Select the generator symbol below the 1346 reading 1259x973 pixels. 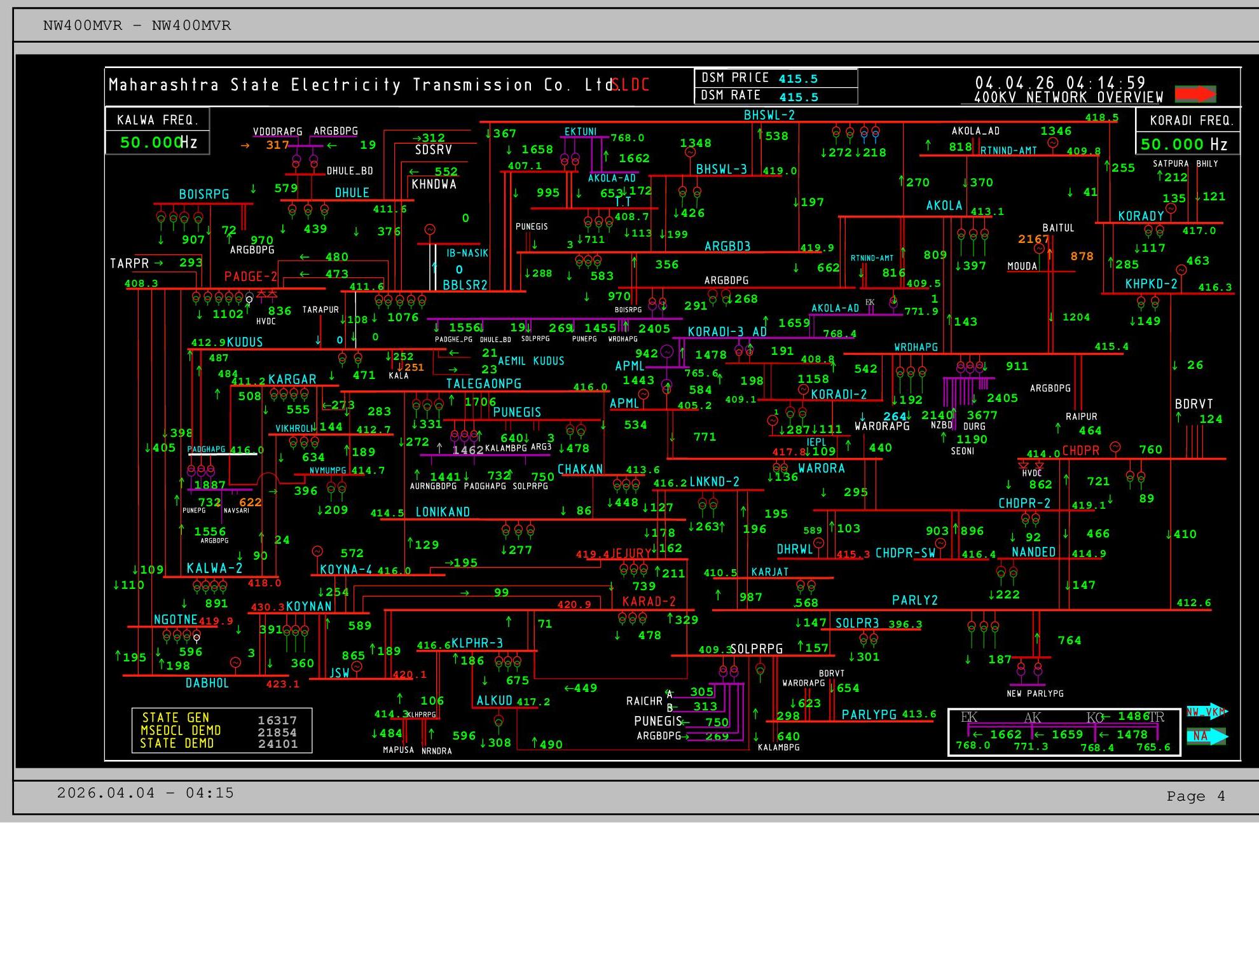pos(1053,143)
